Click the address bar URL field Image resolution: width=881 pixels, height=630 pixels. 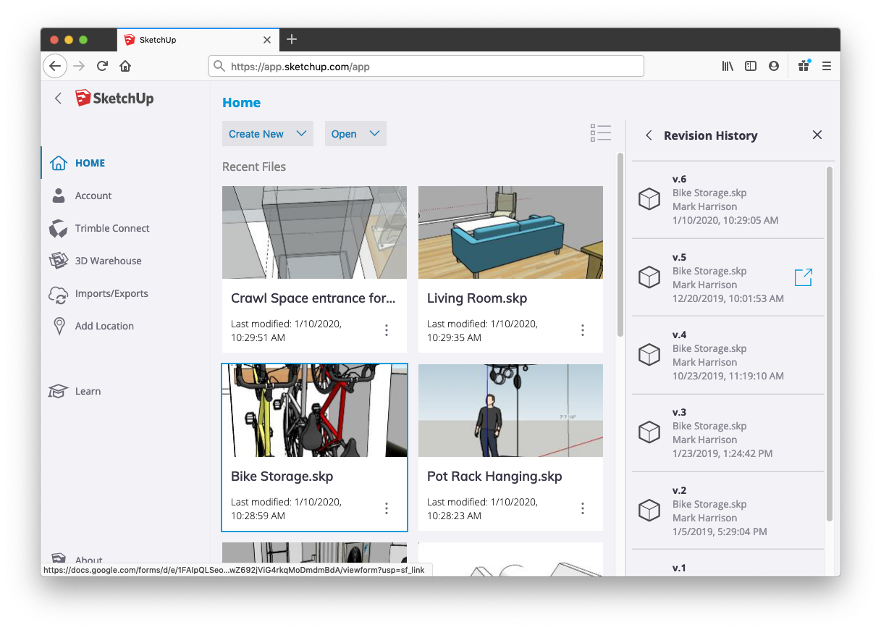pyautogui.click(x=426, y=66)
